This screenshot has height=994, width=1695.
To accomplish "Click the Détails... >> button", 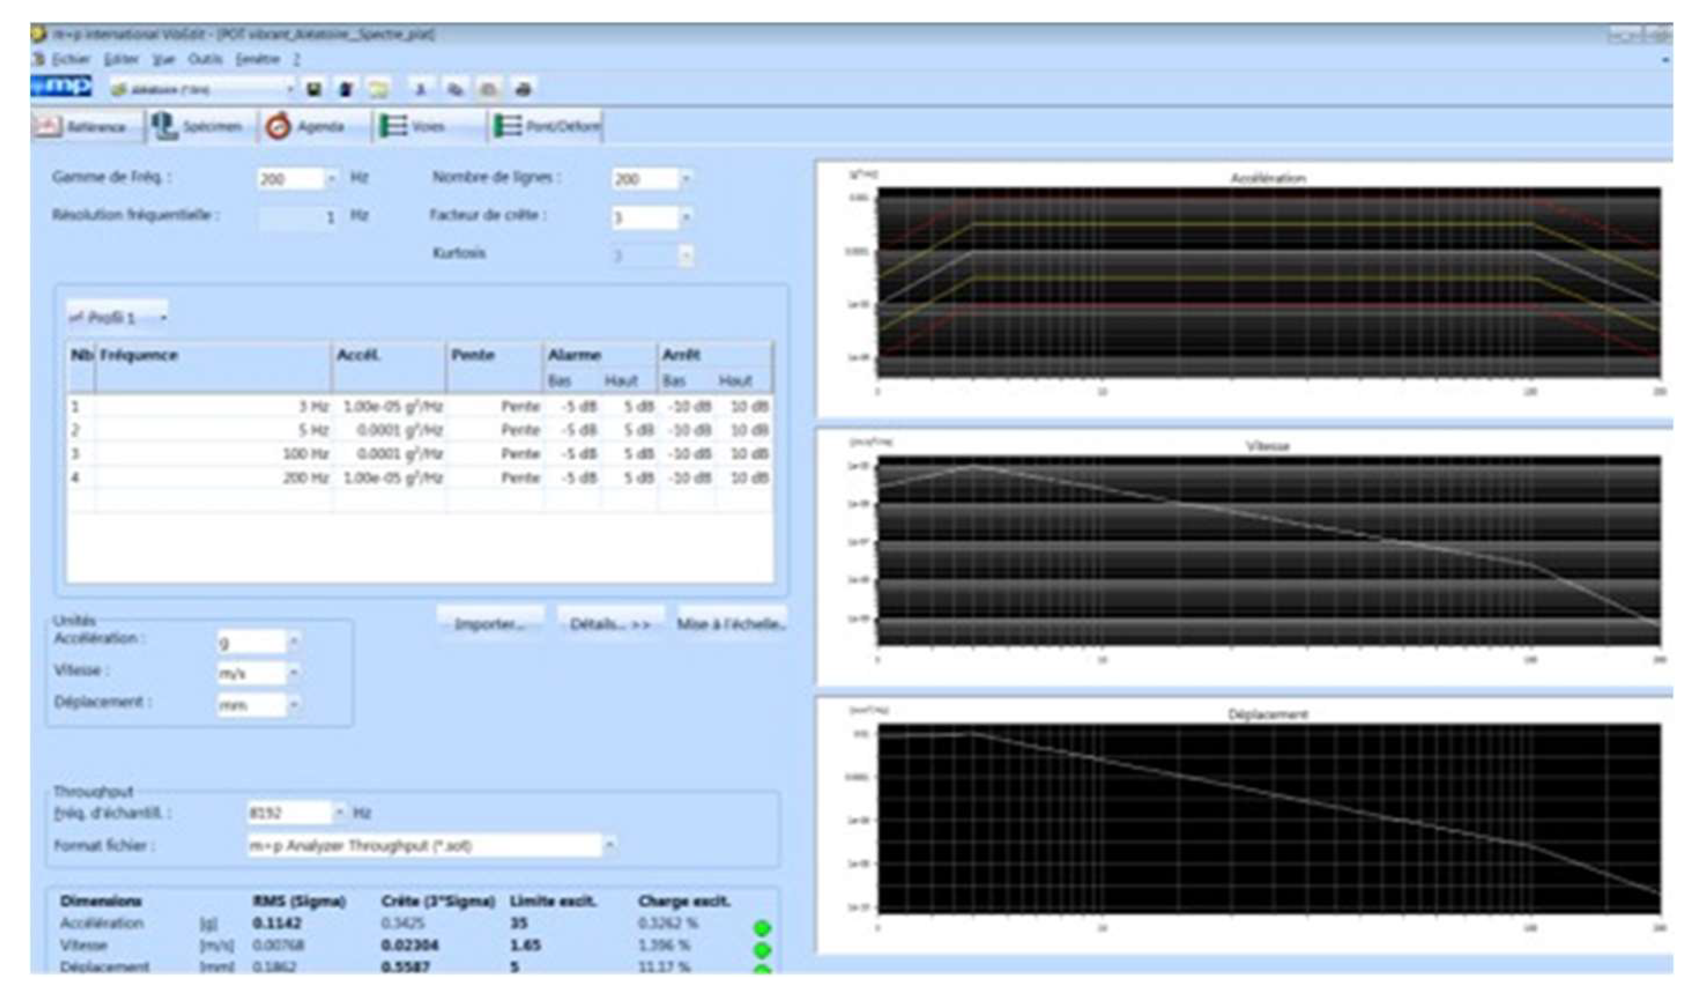I will point(610,624).
